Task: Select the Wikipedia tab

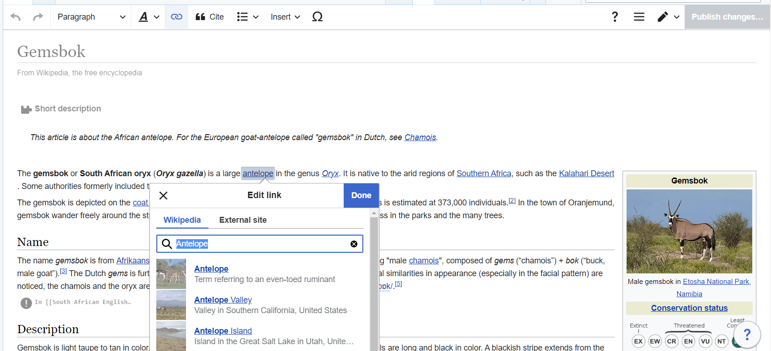Action: point(182,220)
